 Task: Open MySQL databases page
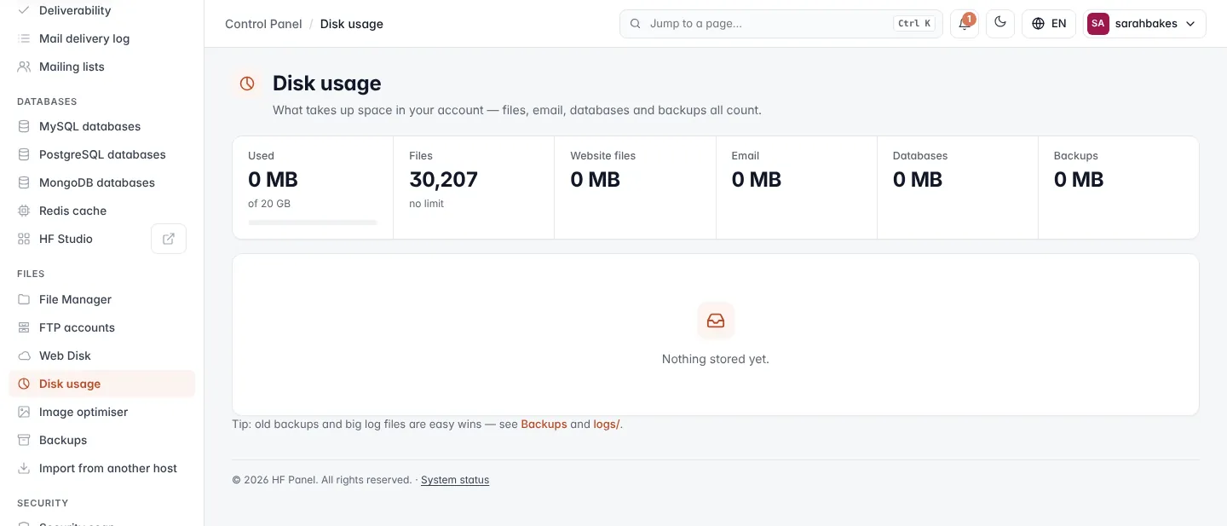[102, 126]
